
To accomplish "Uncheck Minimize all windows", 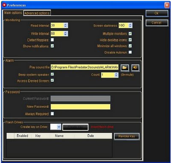I will tap(130, 46).
